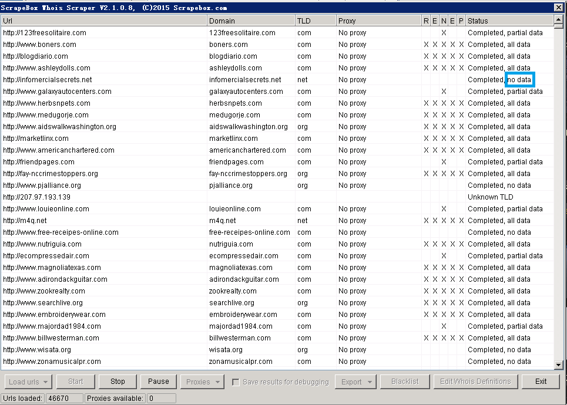The image size is (567, 405).
Task: Select row http://www.boners.com
Action: coord(277,45)
